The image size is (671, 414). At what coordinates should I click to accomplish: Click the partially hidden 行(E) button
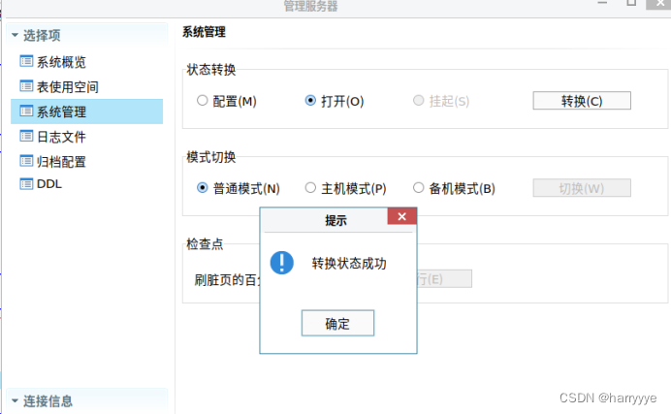[444, 279]
